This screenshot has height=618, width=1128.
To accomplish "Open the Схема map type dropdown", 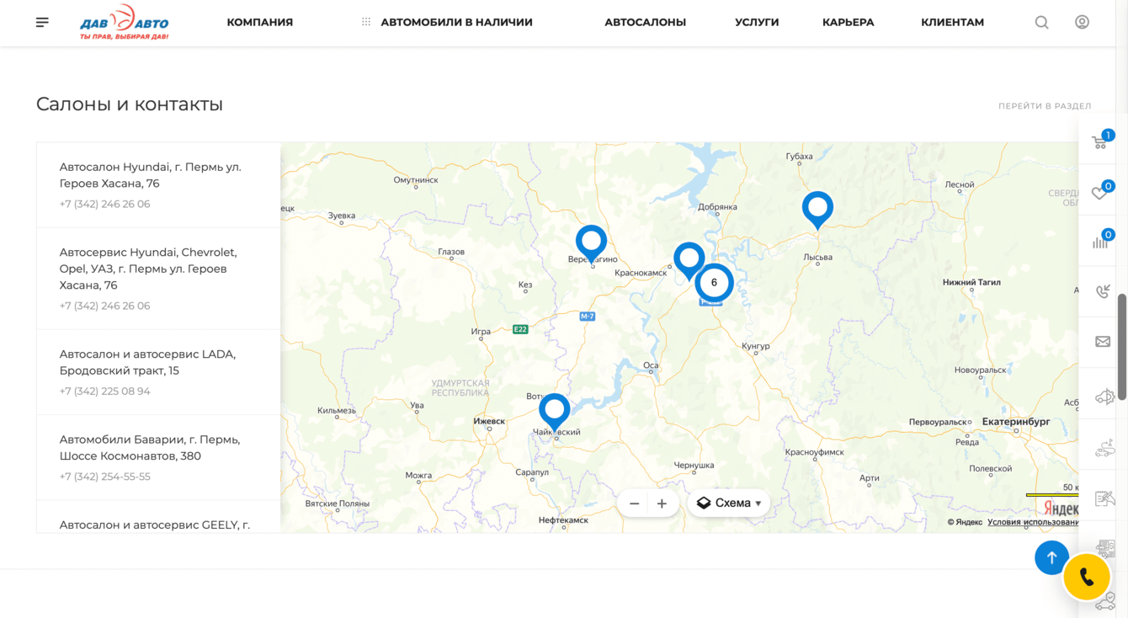I will point(729,503).
